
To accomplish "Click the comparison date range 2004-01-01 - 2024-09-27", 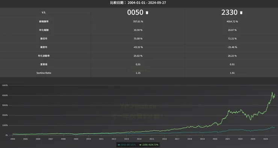I will click(x=147, y=3).
